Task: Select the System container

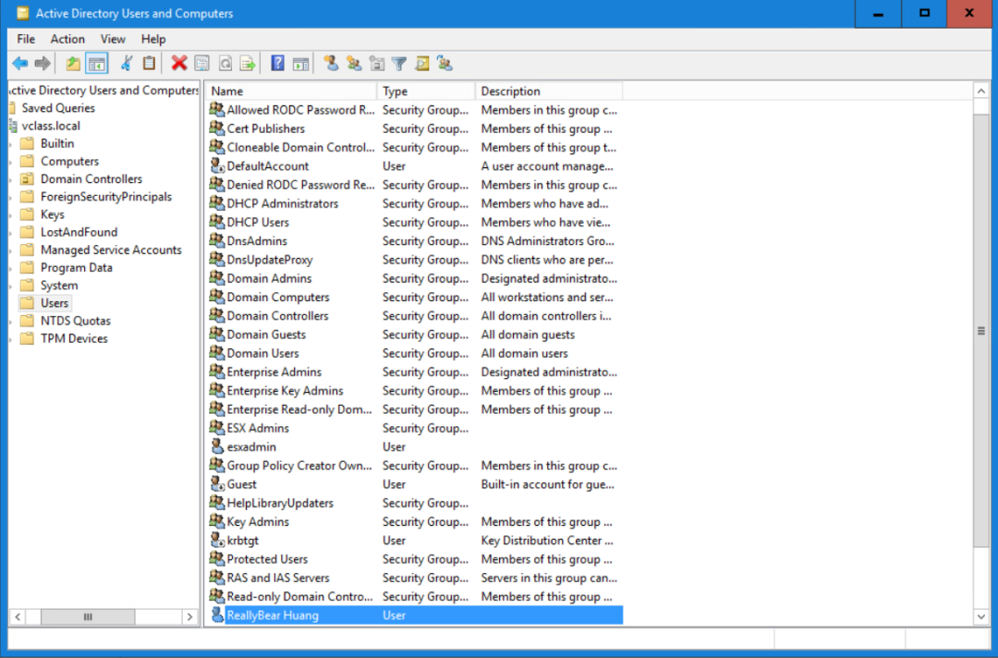Action: [59, 286]
